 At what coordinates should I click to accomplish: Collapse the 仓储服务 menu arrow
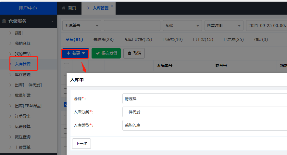[x=53, y=21]
